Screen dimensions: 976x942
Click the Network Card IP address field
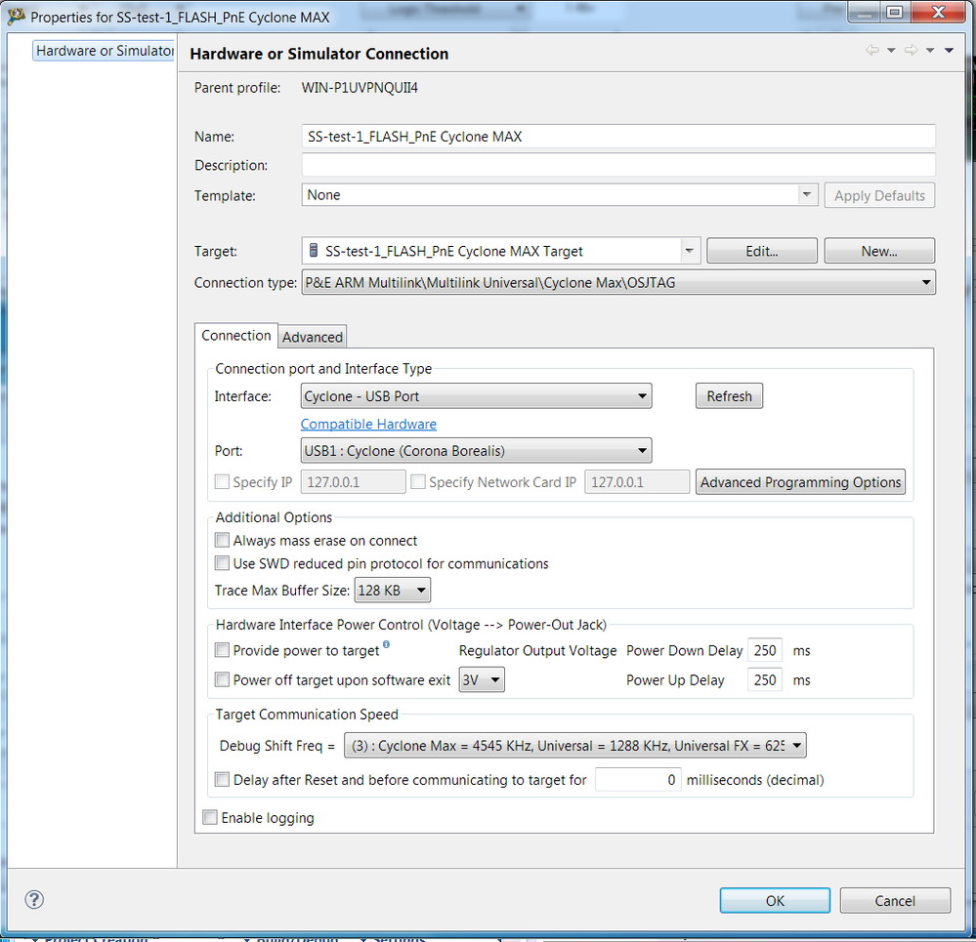point(637,482)
